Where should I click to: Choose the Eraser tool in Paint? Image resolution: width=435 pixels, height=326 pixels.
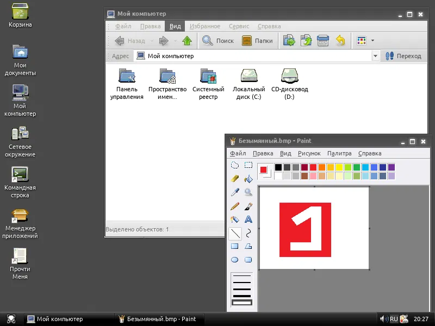point(235,179)
